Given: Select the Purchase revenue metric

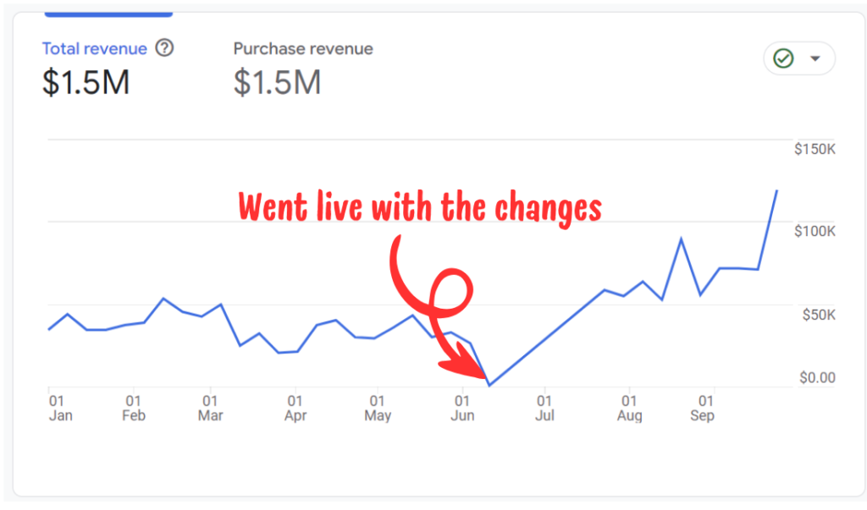Looking at the screenshot, I should (302, 48).
